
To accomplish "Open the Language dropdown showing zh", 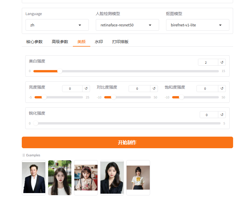I will (x=57, y=25).
